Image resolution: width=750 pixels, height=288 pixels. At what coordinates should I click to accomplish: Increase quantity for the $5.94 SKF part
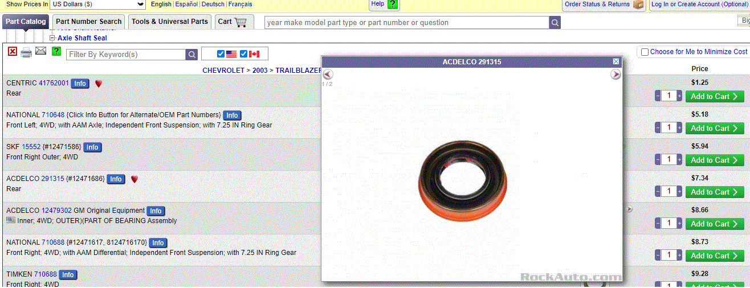tap(679, 160)
